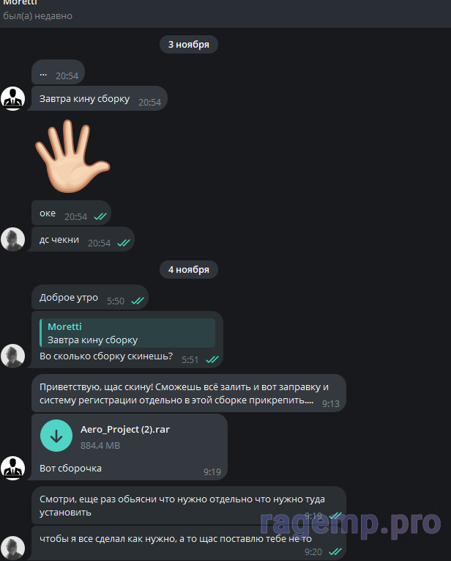This screenshot has width=451, height=561.
Task: Click the 'был(а) недавно' status text
Action: [37, 15]
